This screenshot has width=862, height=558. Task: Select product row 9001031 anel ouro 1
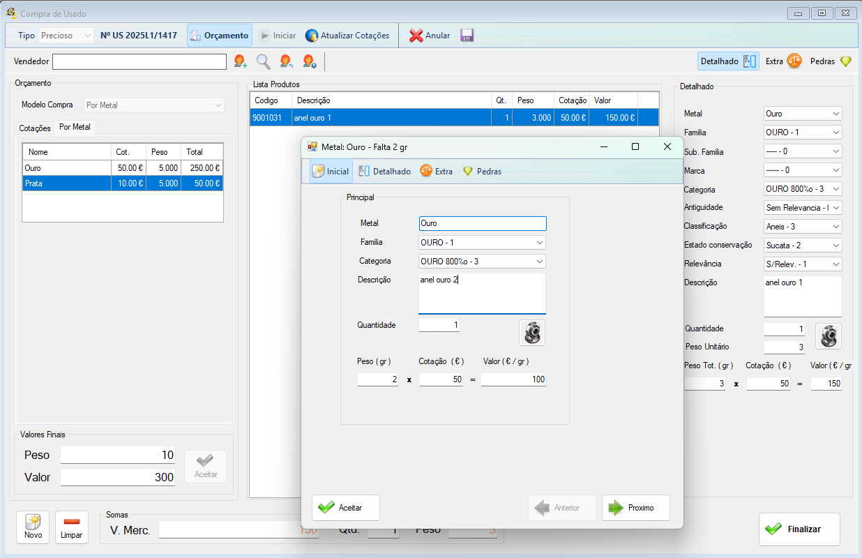tap(454, 118)
